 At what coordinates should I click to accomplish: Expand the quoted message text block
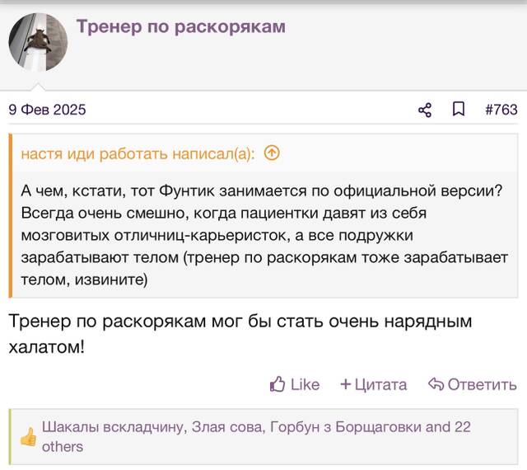click(x=264, y=235)
